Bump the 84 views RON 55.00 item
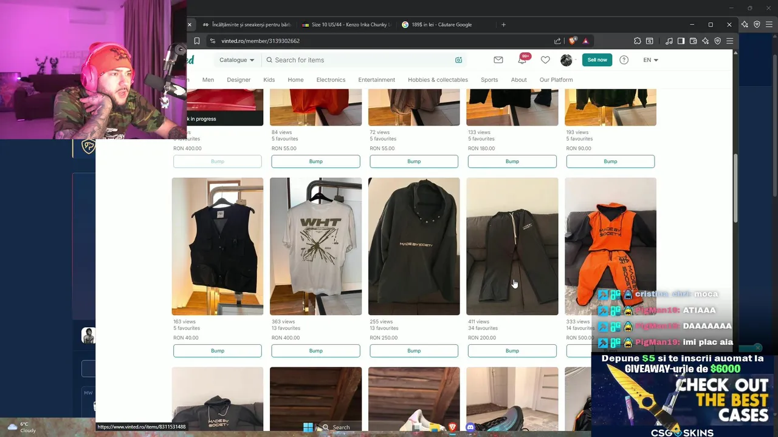 click(315, 161)
